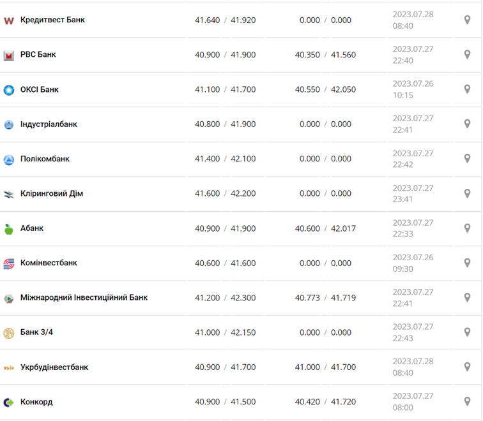Open the Банк 3/4 location pin
This screenshot has width=483, height=421.
point(467,332)
